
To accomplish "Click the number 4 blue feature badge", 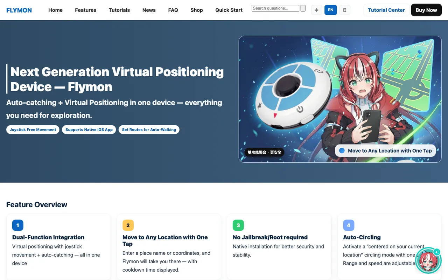I will tap(349, 225).
